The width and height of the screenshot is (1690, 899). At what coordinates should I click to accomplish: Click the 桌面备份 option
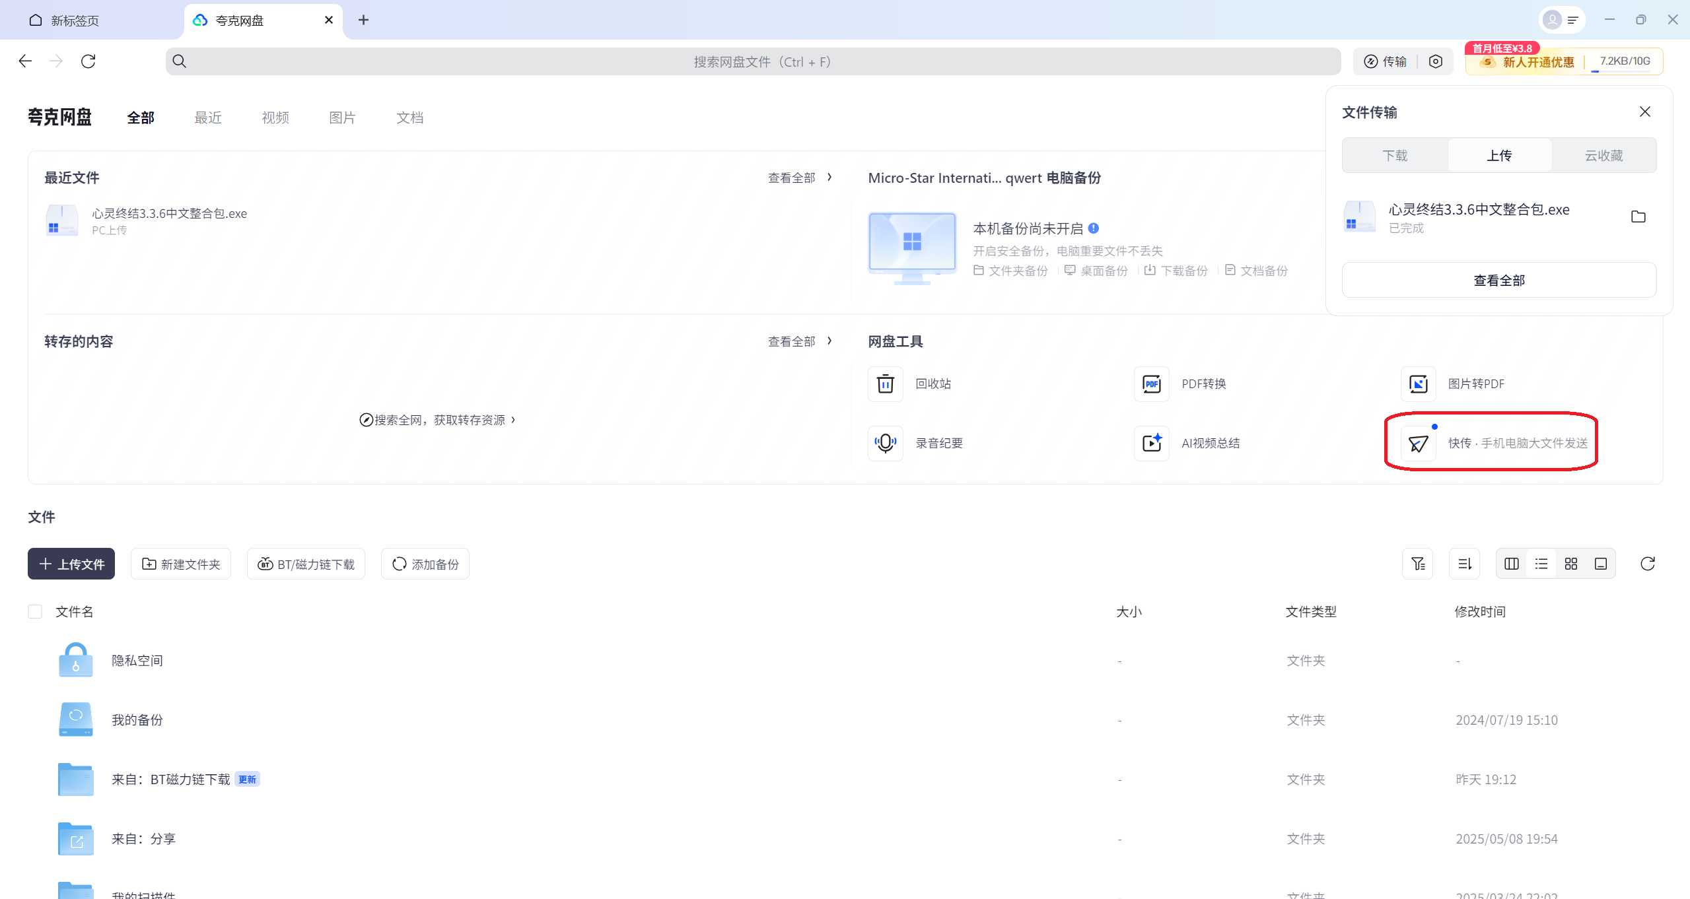tap(1096, 271)
